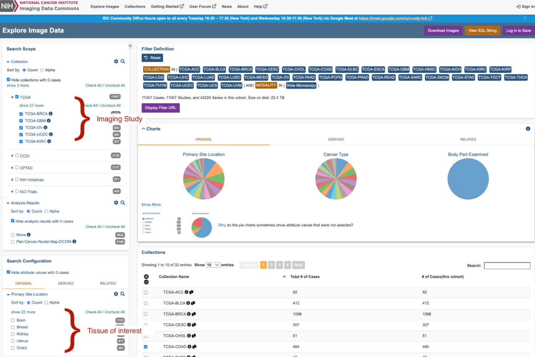The width and height of the screenshot is (535, 357).
Task: Click the info icon next to TCGA-BRCA
Action: click(x=50, y=113)
